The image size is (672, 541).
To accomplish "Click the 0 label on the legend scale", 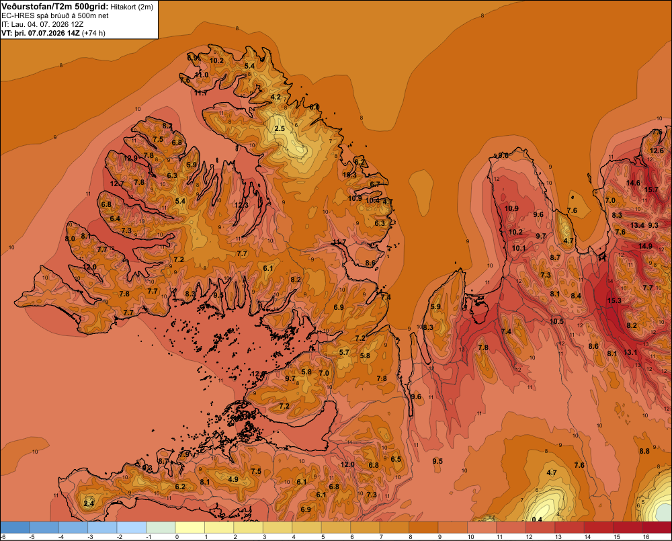I will click(x=177, y=537).
